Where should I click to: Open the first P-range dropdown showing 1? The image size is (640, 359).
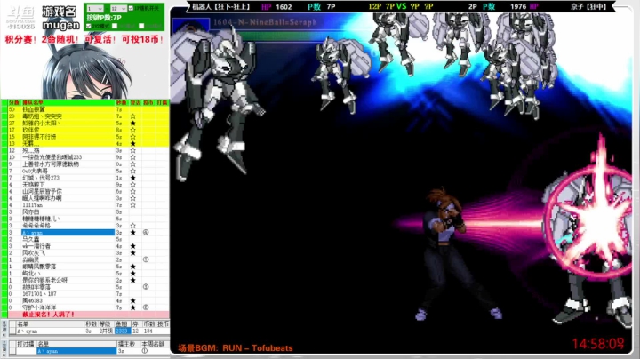(95, 9)
